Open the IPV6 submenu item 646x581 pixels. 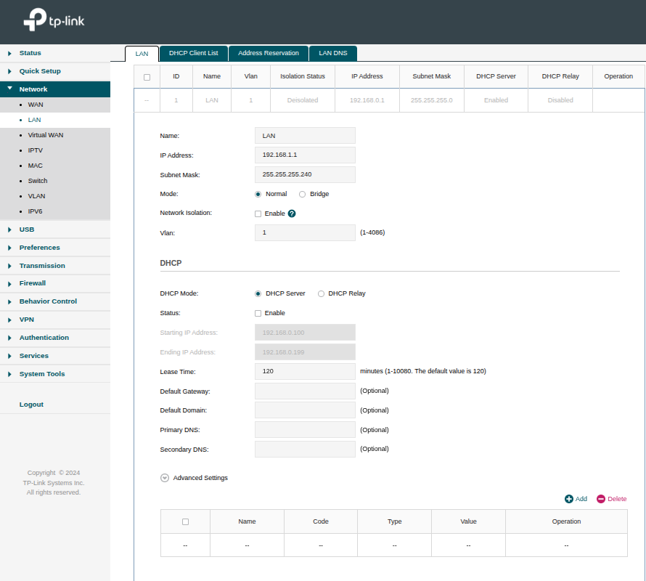click(55, 211)
